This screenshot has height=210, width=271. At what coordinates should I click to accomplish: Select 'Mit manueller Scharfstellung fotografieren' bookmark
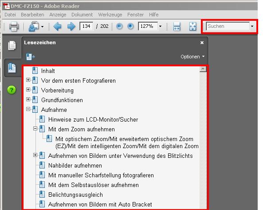pos(101,175)
